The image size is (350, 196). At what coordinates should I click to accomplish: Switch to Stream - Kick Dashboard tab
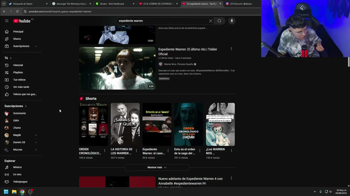112,4
